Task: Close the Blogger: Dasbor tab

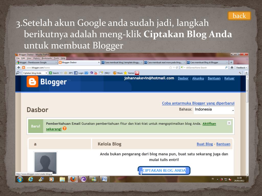Action: click(99, 63)
